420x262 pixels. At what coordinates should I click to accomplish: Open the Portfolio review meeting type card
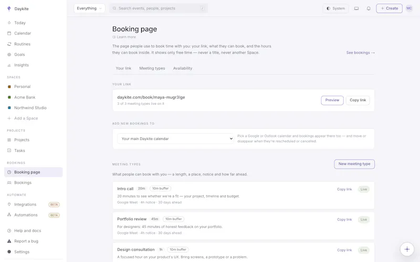(x=243, y=226)
